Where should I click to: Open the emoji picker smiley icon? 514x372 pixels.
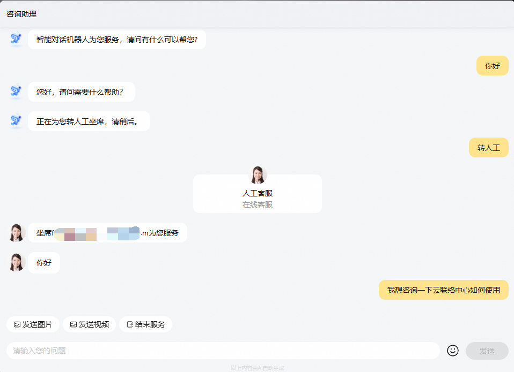[x=453, y=351]
